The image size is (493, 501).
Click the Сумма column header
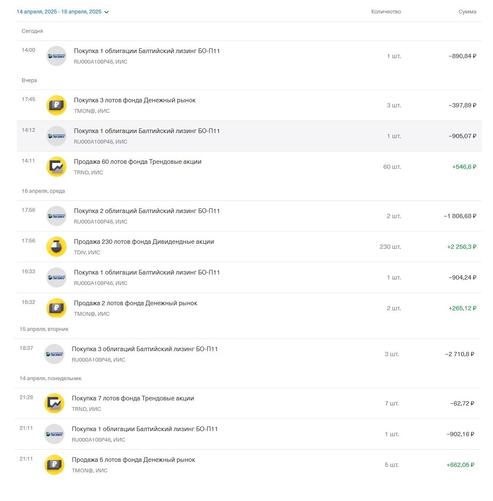pyautogui.click(x=467, y=12)
